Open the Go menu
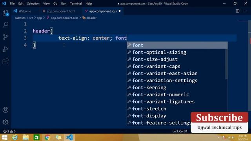The width and height of the screenshot is (251, 141). [x=55, y=4]
